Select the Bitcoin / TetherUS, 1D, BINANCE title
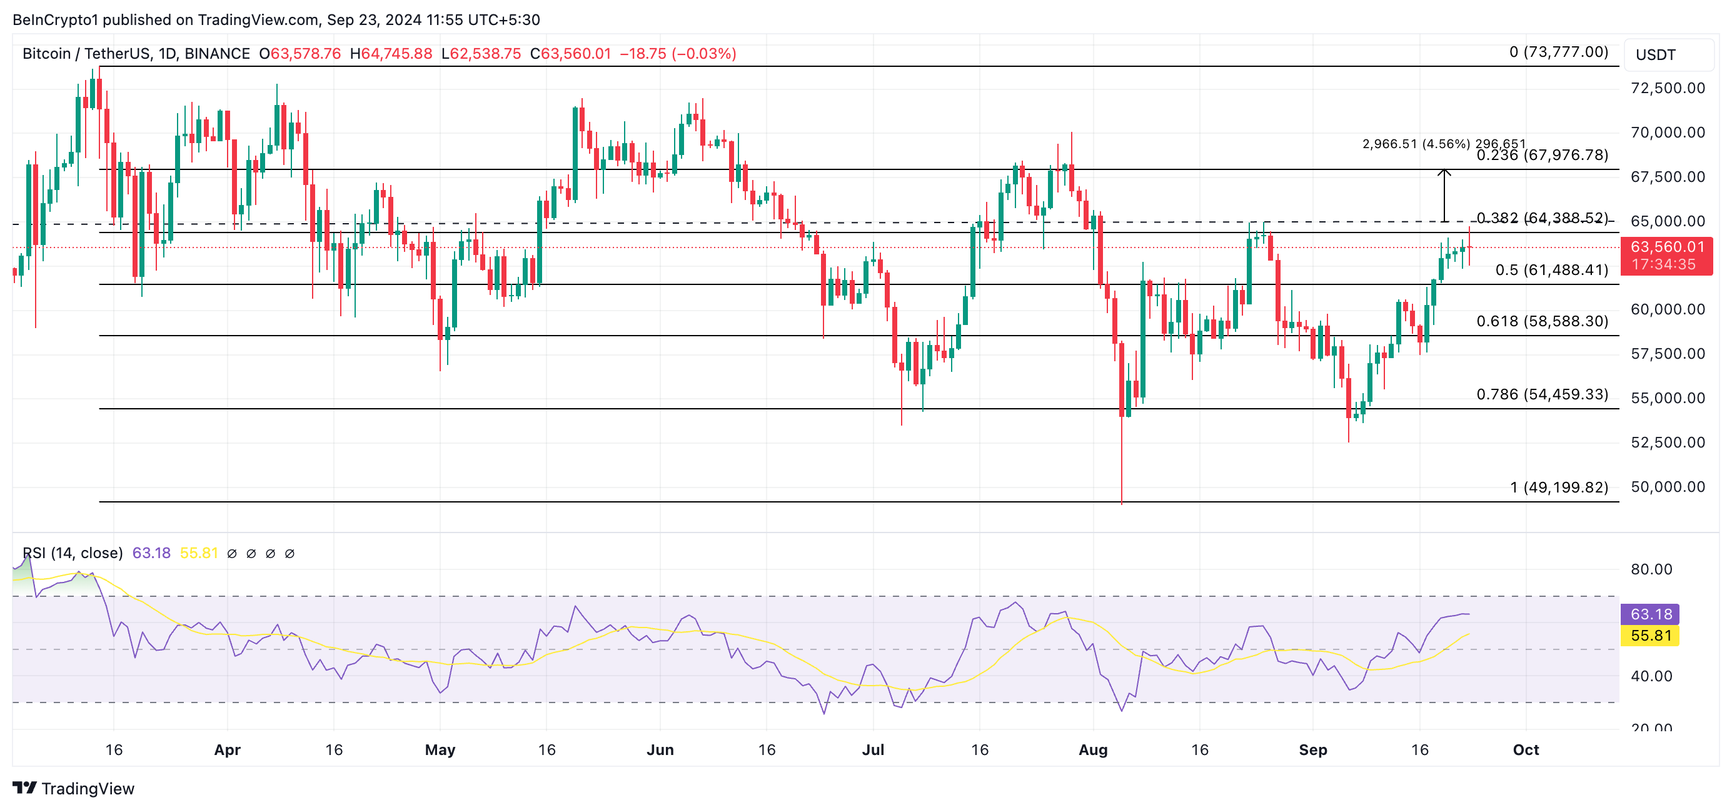The image size is (1732, 810). 136,54
